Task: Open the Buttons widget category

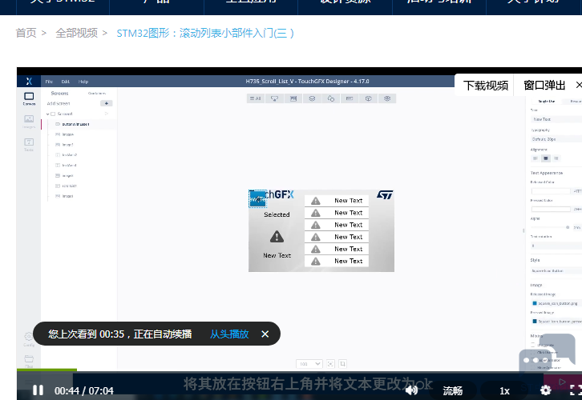Action: tap(274, 98)
